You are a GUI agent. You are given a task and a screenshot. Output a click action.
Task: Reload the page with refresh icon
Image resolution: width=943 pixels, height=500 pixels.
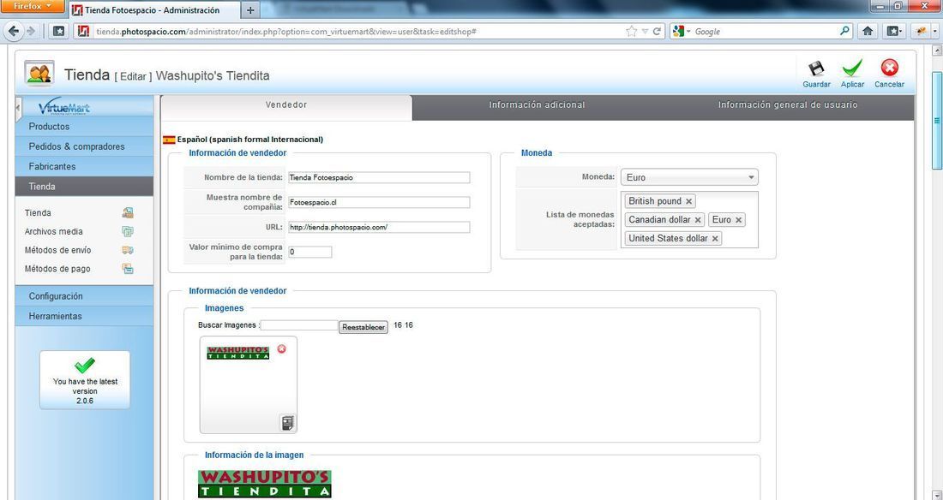tap(658, 31)
